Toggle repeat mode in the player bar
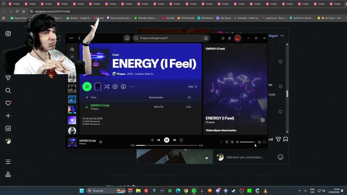The height and width of the screenshot is (195, 347). (181, 140)
